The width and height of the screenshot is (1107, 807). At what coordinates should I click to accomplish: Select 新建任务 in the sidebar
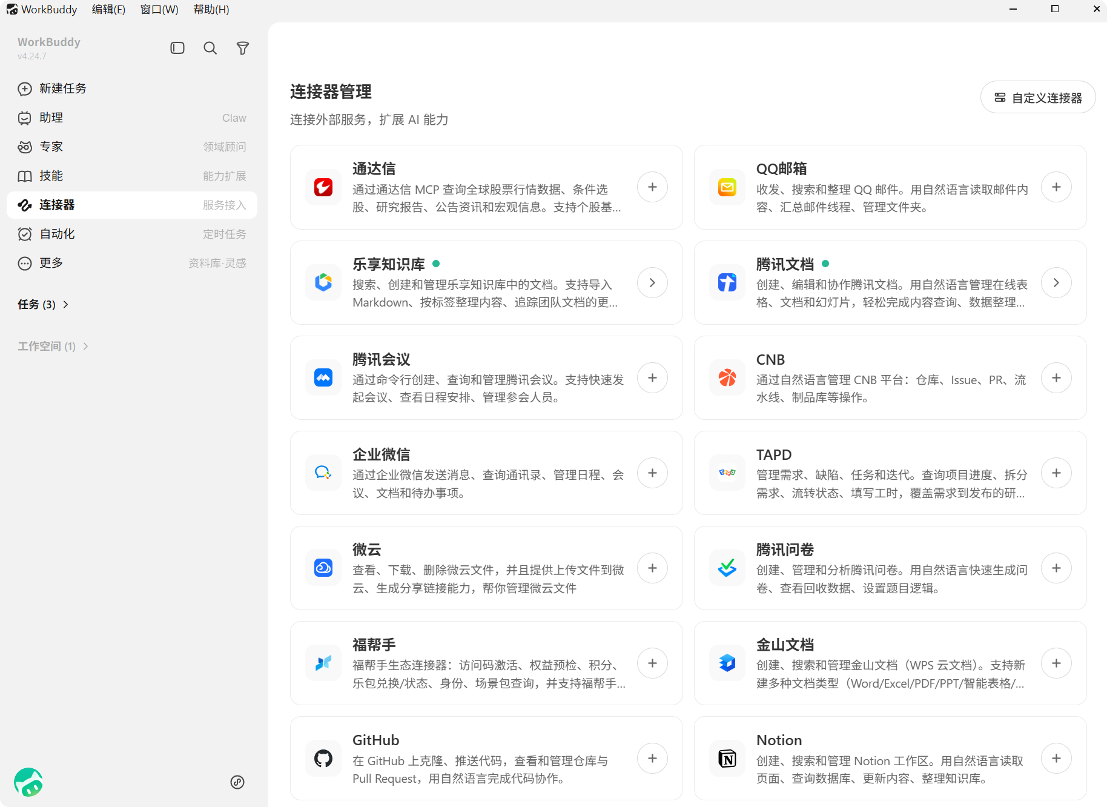coord(132,88)
